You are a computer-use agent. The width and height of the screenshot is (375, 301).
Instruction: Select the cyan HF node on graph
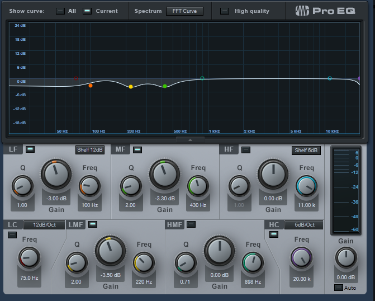[330, 78]
